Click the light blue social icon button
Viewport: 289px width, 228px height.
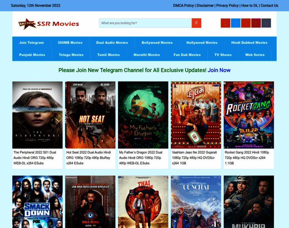tap(235, 23)
